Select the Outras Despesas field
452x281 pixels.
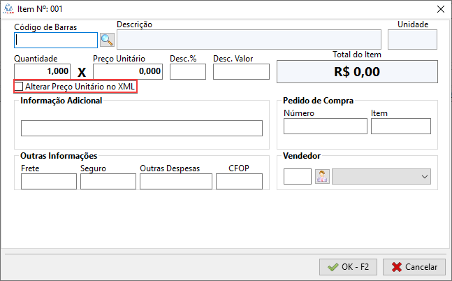tap(175, 182)
